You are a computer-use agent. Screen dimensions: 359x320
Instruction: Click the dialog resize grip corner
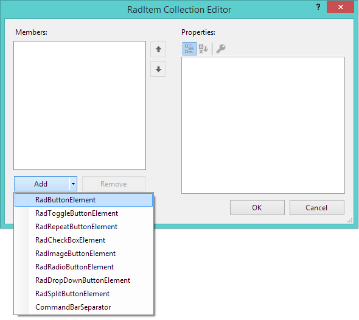tap(350, 221)
